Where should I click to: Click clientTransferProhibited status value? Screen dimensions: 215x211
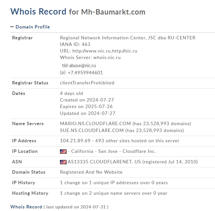pyautogui.click(x=87, y=83)
